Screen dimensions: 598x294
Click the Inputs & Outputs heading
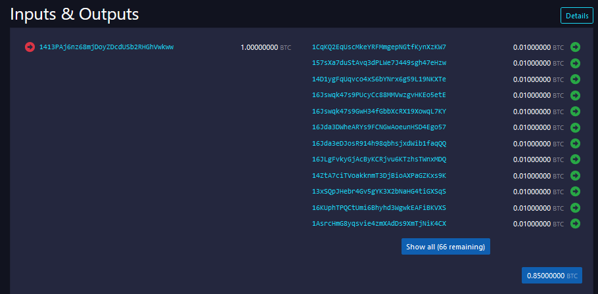(74, 14)
